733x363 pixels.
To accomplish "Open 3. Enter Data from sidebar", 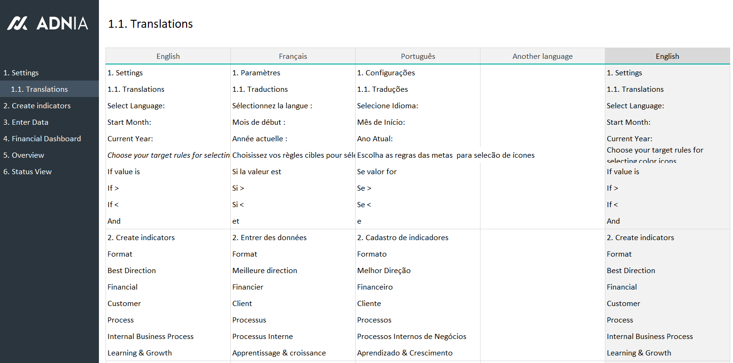I will click(26, 122).
